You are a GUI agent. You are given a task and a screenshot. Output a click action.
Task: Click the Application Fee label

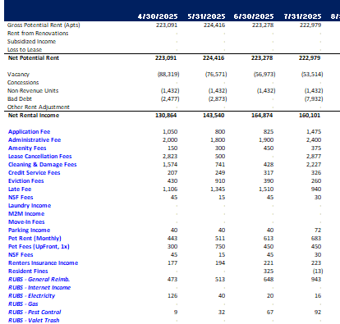coord(29,132)
